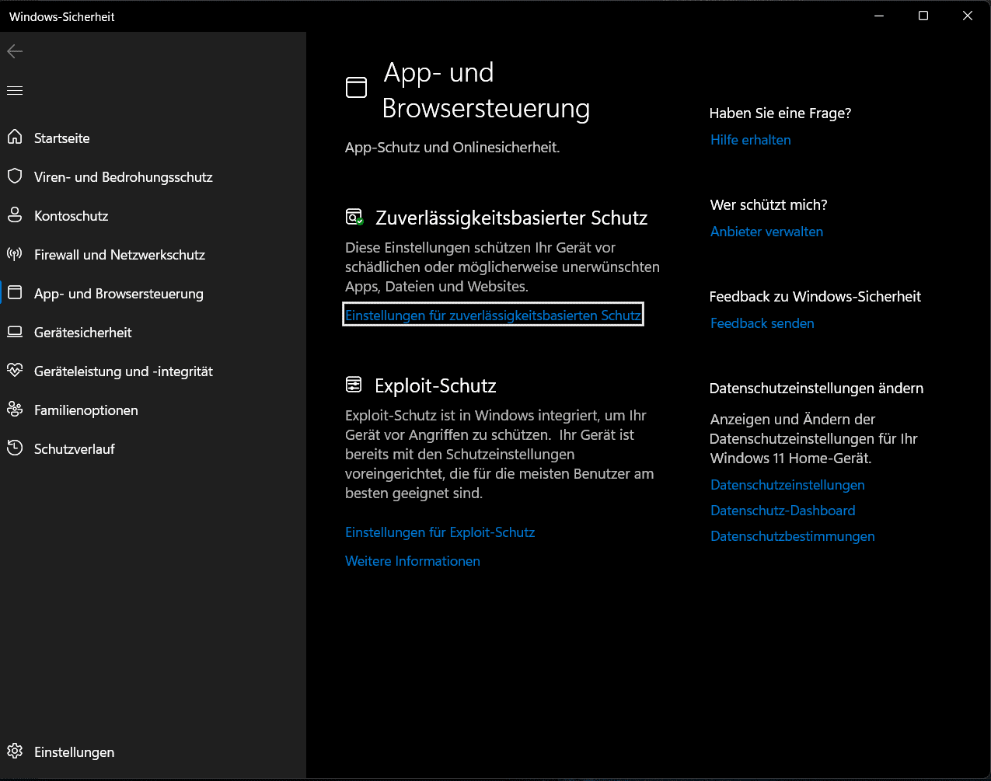The height and width of the screenshot is (781, 991).
Task: Open Datenschutzbestimmungen link
Action: click(x=793, y=536)
